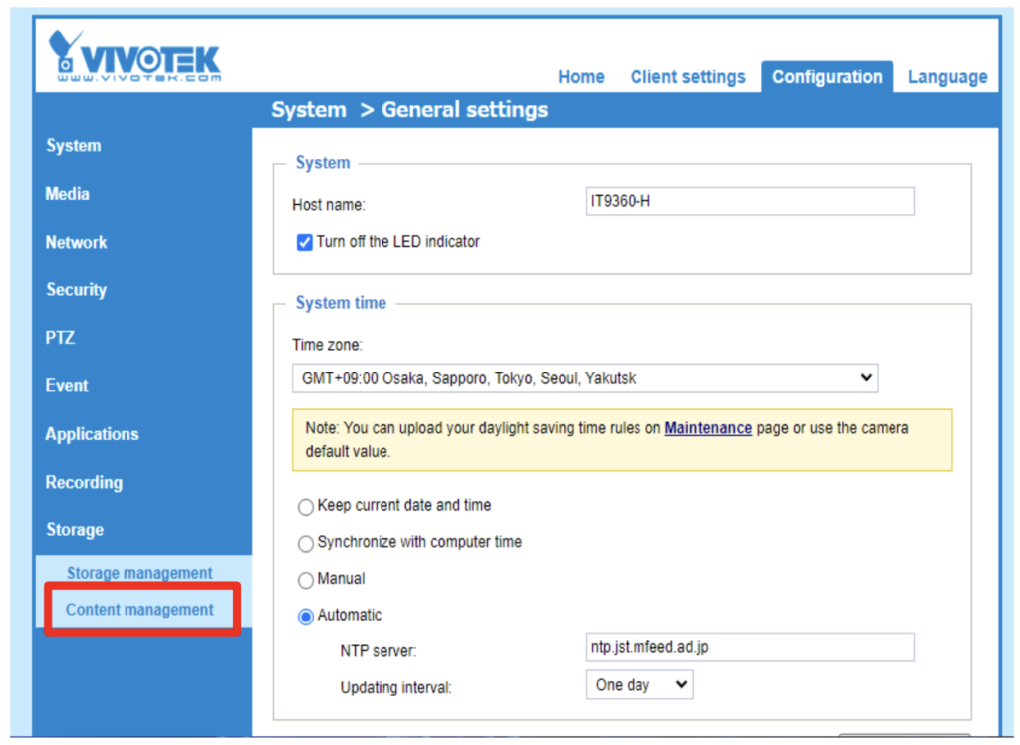1020x745 pixels.
Task: Open the Event menu
Action: (67, 385)
